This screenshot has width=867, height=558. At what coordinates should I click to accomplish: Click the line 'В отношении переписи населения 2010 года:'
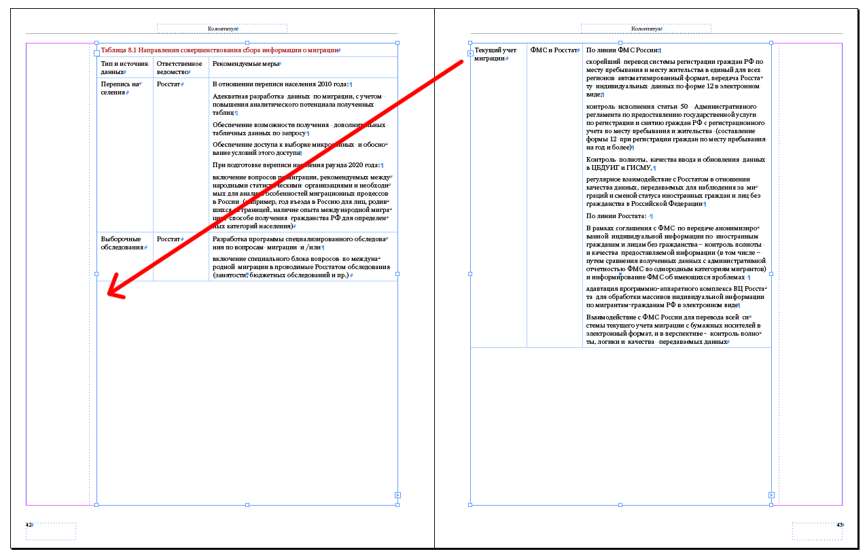pyautogui.click(x=282, y=84)
